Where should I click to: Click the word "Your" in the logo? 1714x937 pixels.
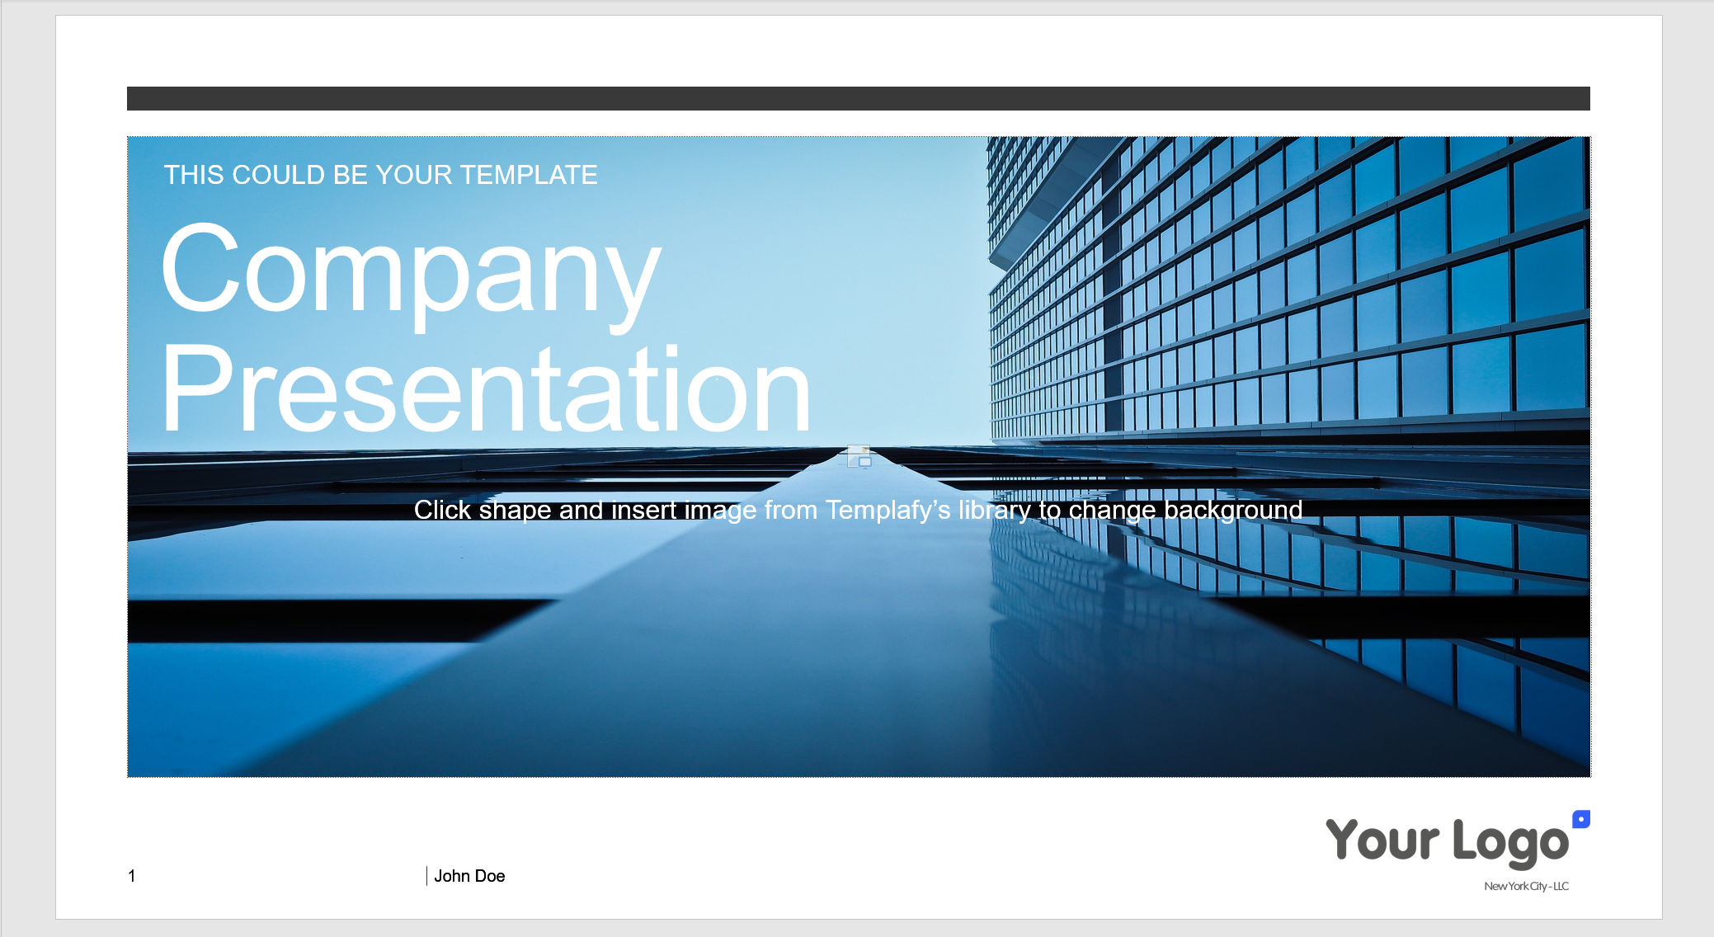[x=1382, y=840]
